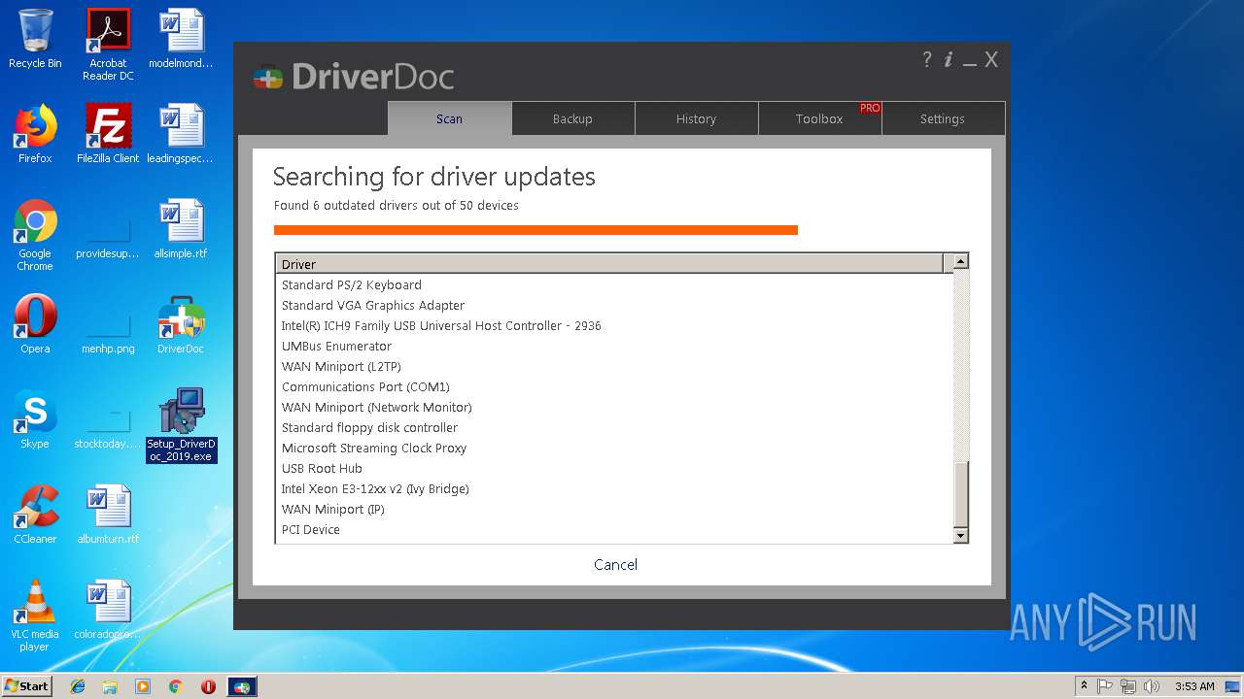Select Intel Xeon E3-12xx v2 row
This screenshot has height=699, width=1244.
[x=613, y=488]
